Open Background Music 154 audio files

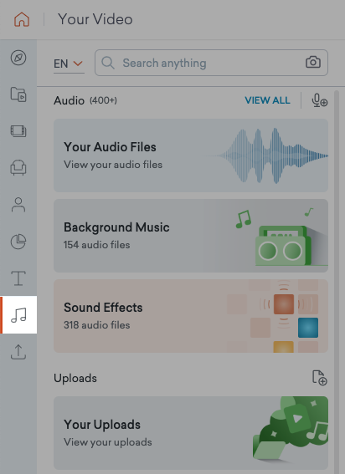[x=191, y=236]
